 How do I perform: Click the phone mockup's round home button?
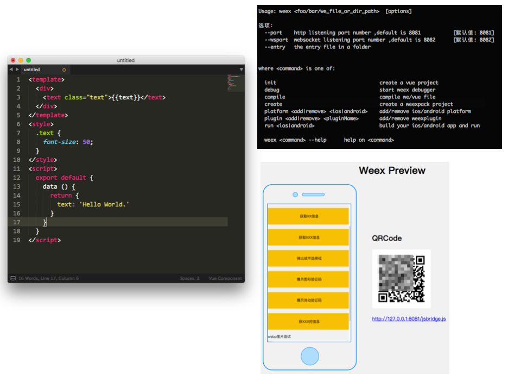click(310, 356)
